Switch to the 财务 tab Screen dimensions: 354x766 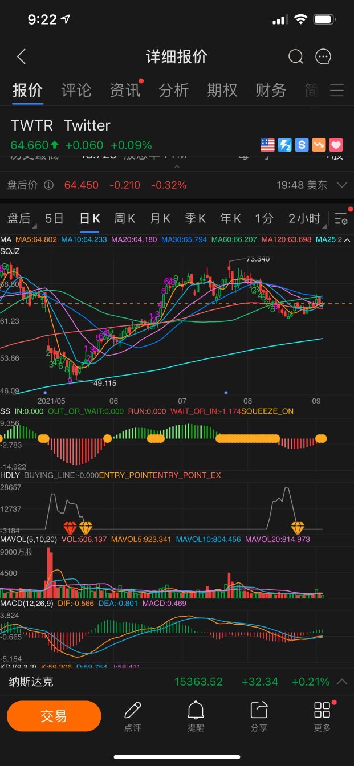[x=271, y=90]
